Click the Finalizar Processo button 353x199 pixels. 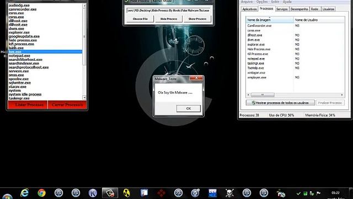pyautogui.click(x=330, y=103)
